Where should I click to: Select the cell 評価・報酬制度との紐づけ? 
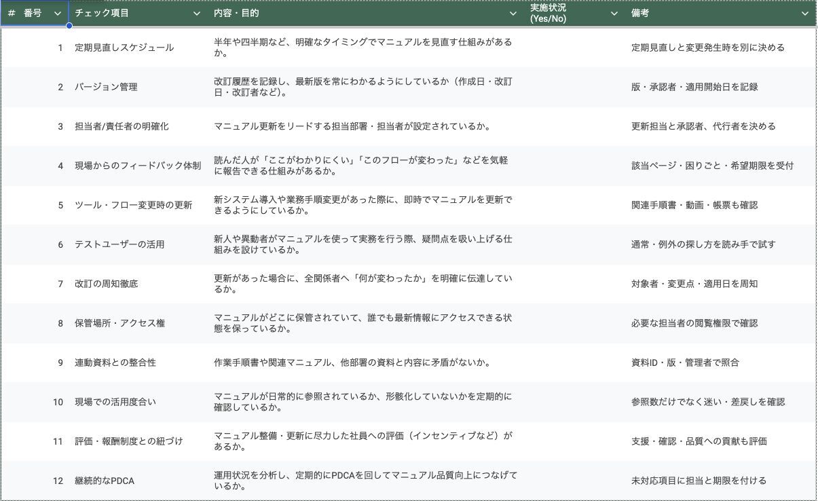point(129,441)
